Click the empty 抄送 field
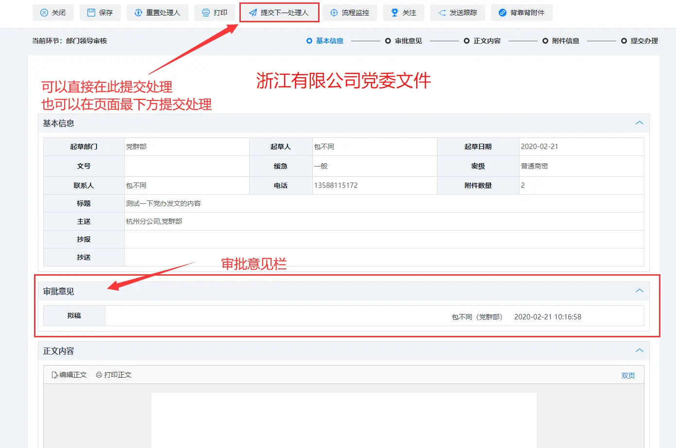Image resolution: width=676 pixels, height=448 pixels. point(384,257)
